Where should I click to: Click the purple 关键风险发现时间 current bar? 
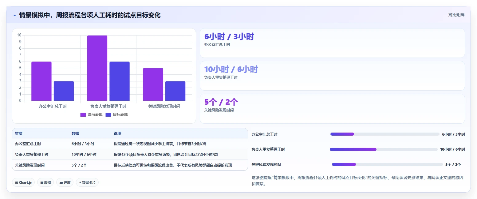point(153,84)
